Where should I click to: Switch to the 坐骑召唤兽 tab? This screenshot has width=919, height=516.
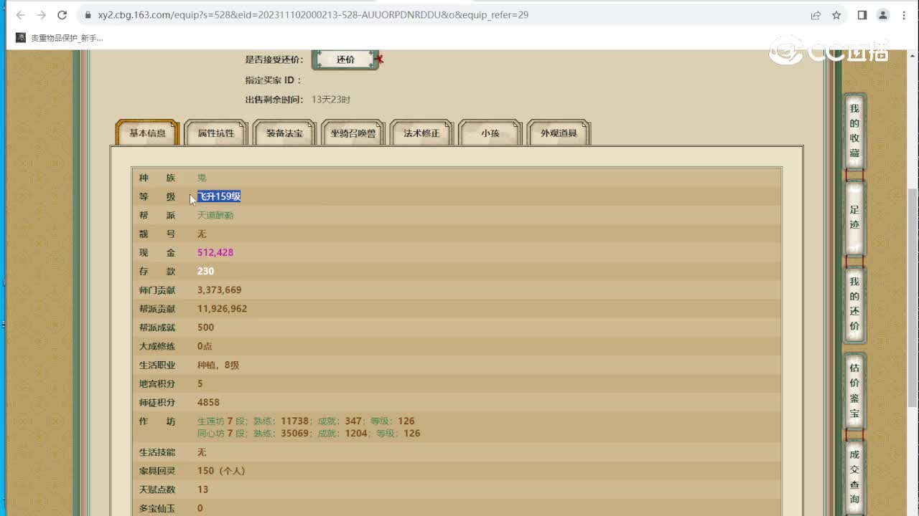(353, 133)
